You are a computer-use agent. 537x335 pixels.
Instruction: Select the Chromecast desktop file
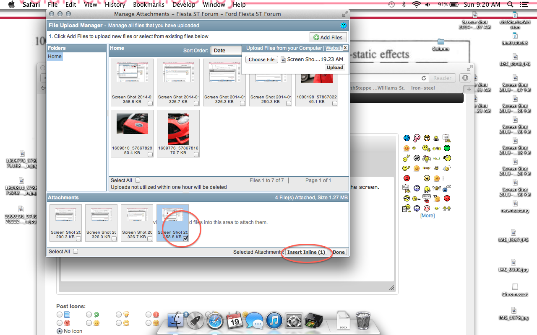(x=515, y=290)
